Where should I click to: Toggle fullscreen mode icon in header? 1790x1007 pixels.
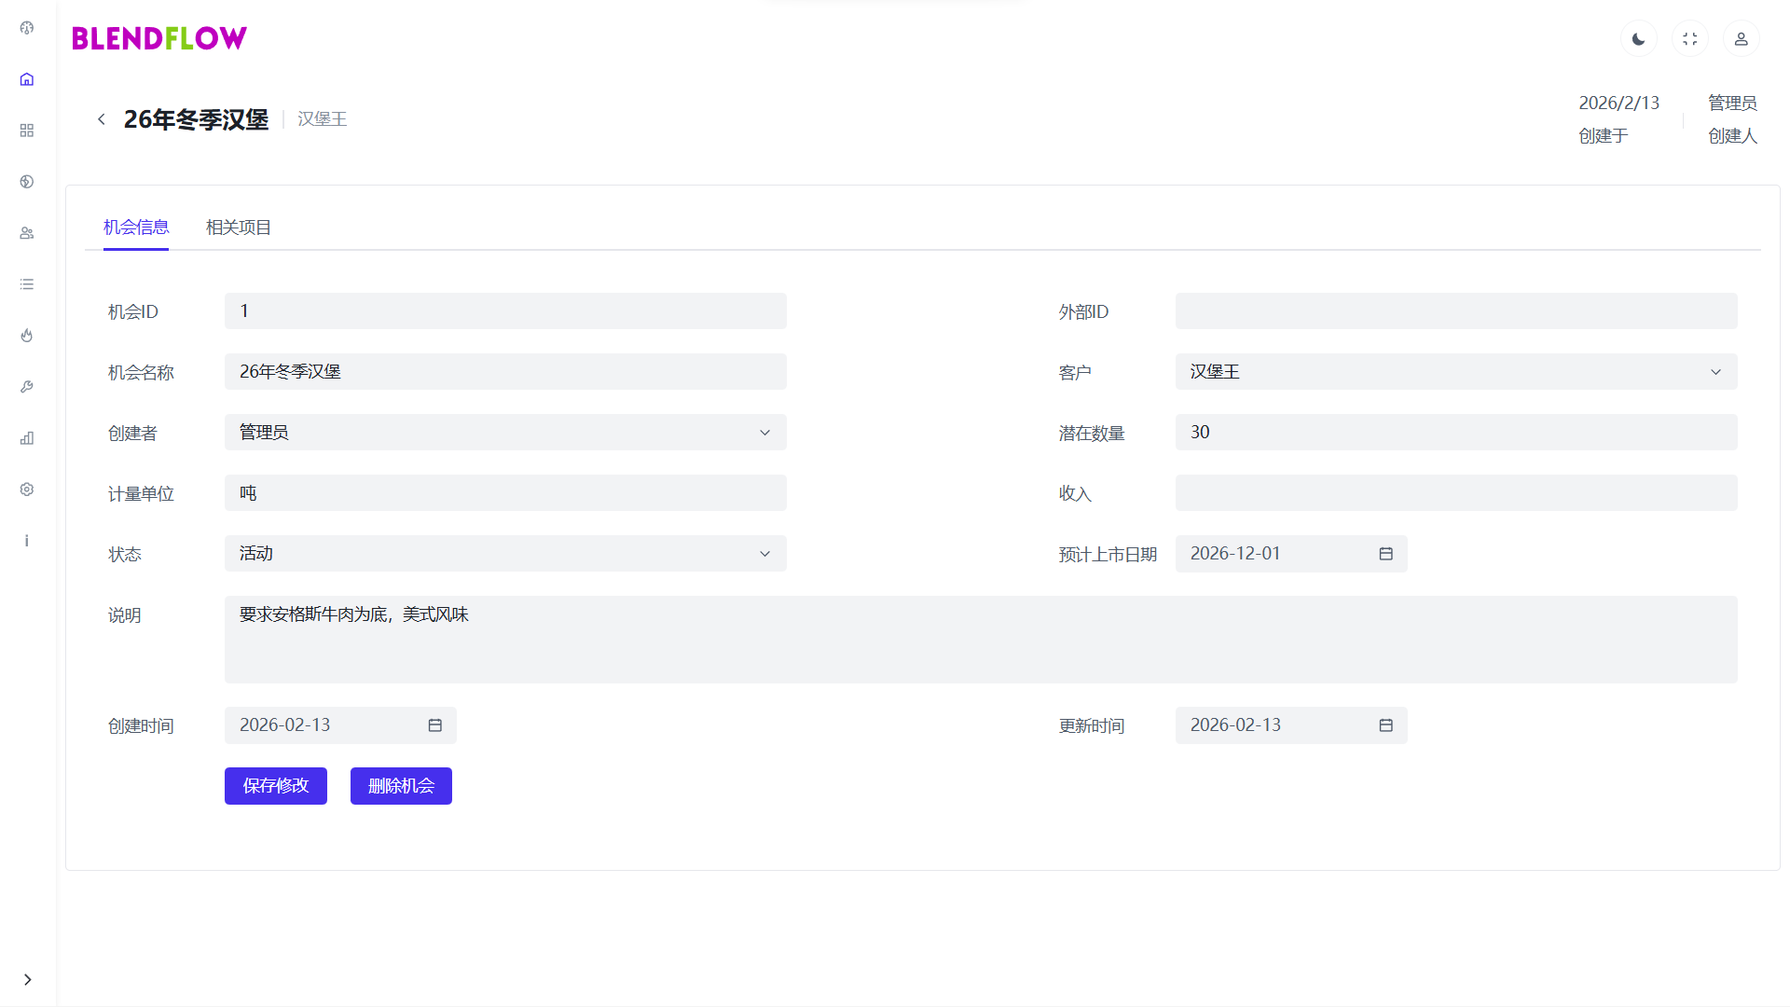point(1689,39)
